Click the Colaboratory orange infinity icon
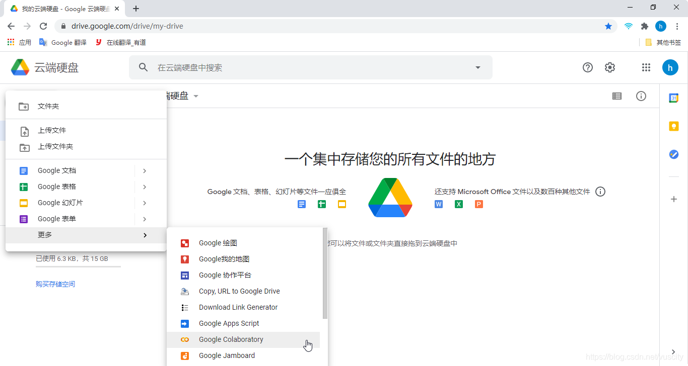 click(x=185, y=340)
